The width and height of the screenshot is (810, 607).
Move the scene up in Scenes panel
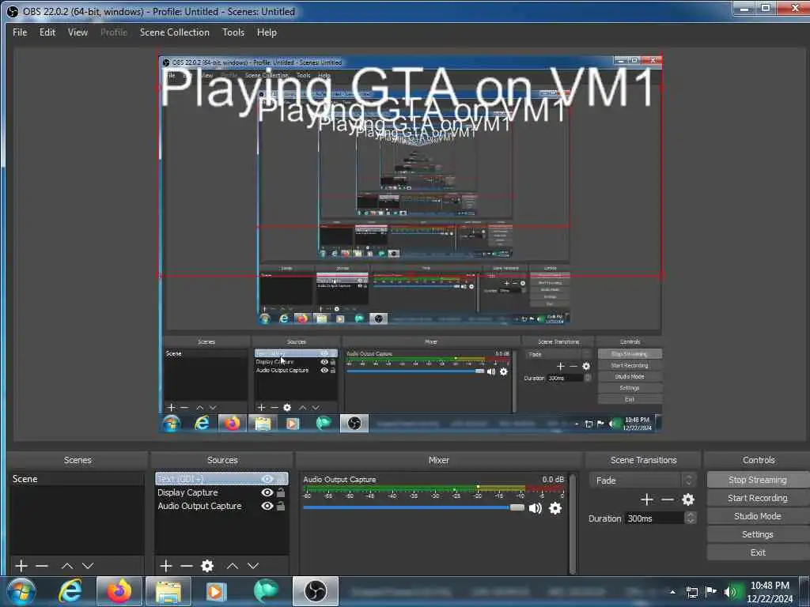pyautogui.click(x=67, y=566)
